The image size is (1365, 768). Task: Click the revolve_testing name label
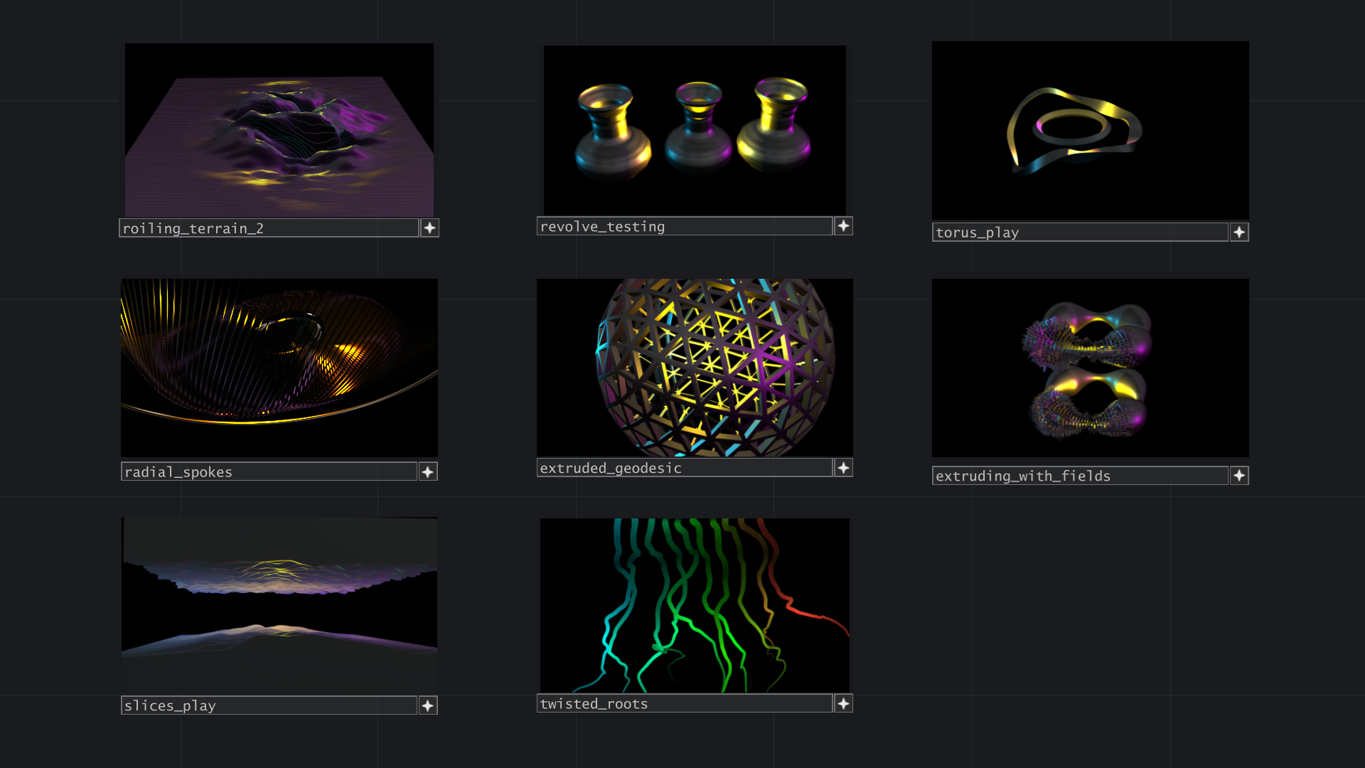684,226
